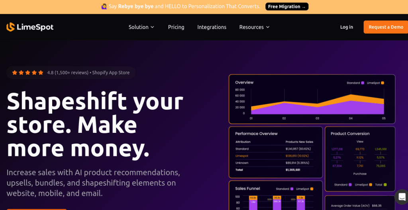Screen dimensions: 408x210
Task: Click the Product Conversion heading
Action: point(350,134)
